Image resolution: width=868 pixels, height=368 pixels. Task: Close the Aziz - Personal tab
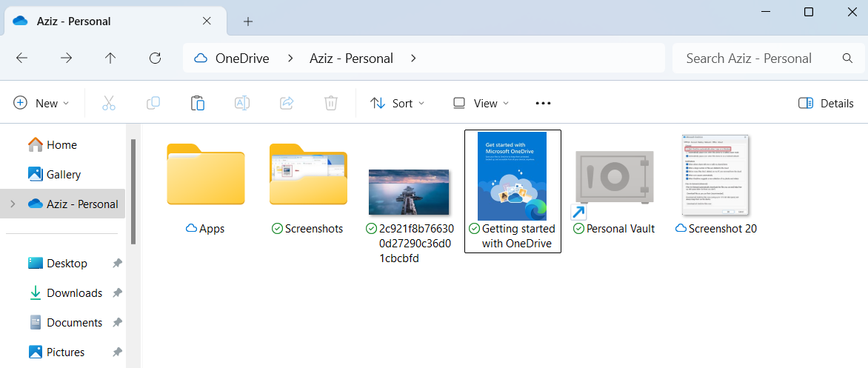coord(207,21)
